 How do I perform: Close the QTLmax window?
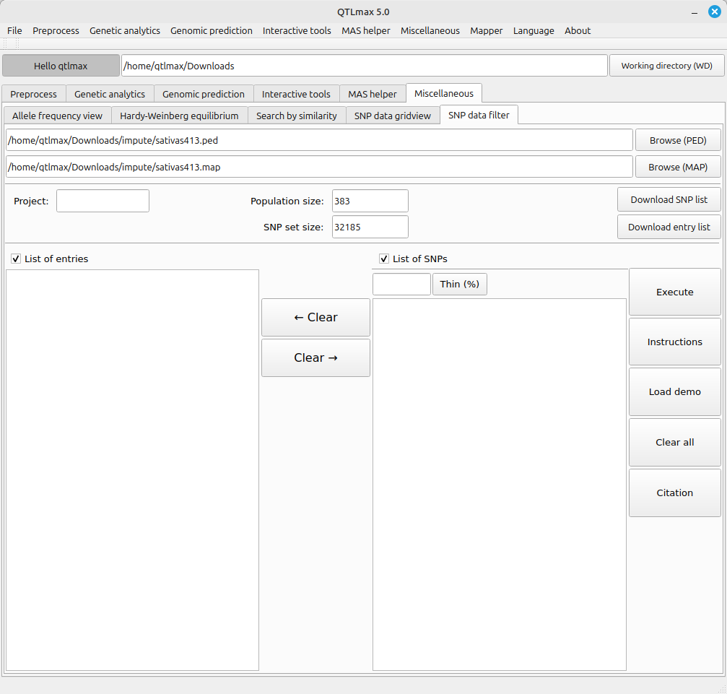(714, 12)
